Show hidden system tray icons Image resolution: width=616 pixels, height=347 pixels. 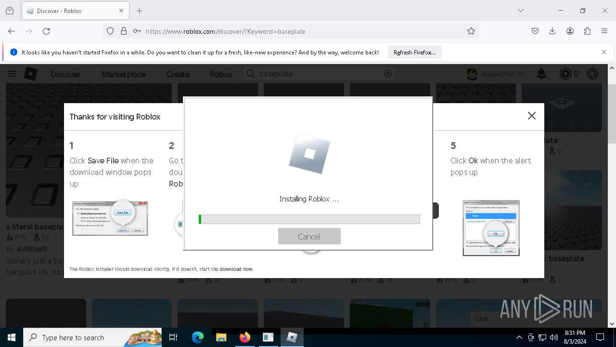pyautogui.click(x=519, y=337)
